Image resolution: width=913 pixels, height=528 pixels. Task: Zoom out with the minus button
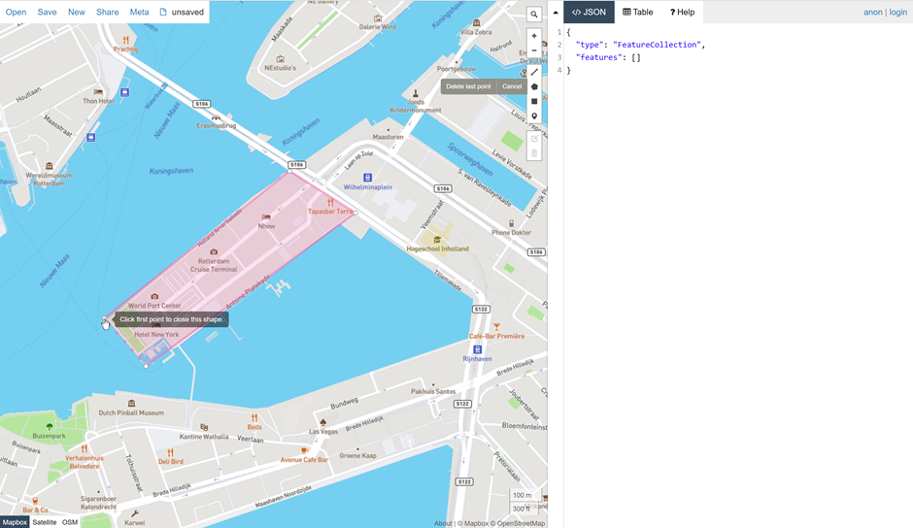pos(534,50)
